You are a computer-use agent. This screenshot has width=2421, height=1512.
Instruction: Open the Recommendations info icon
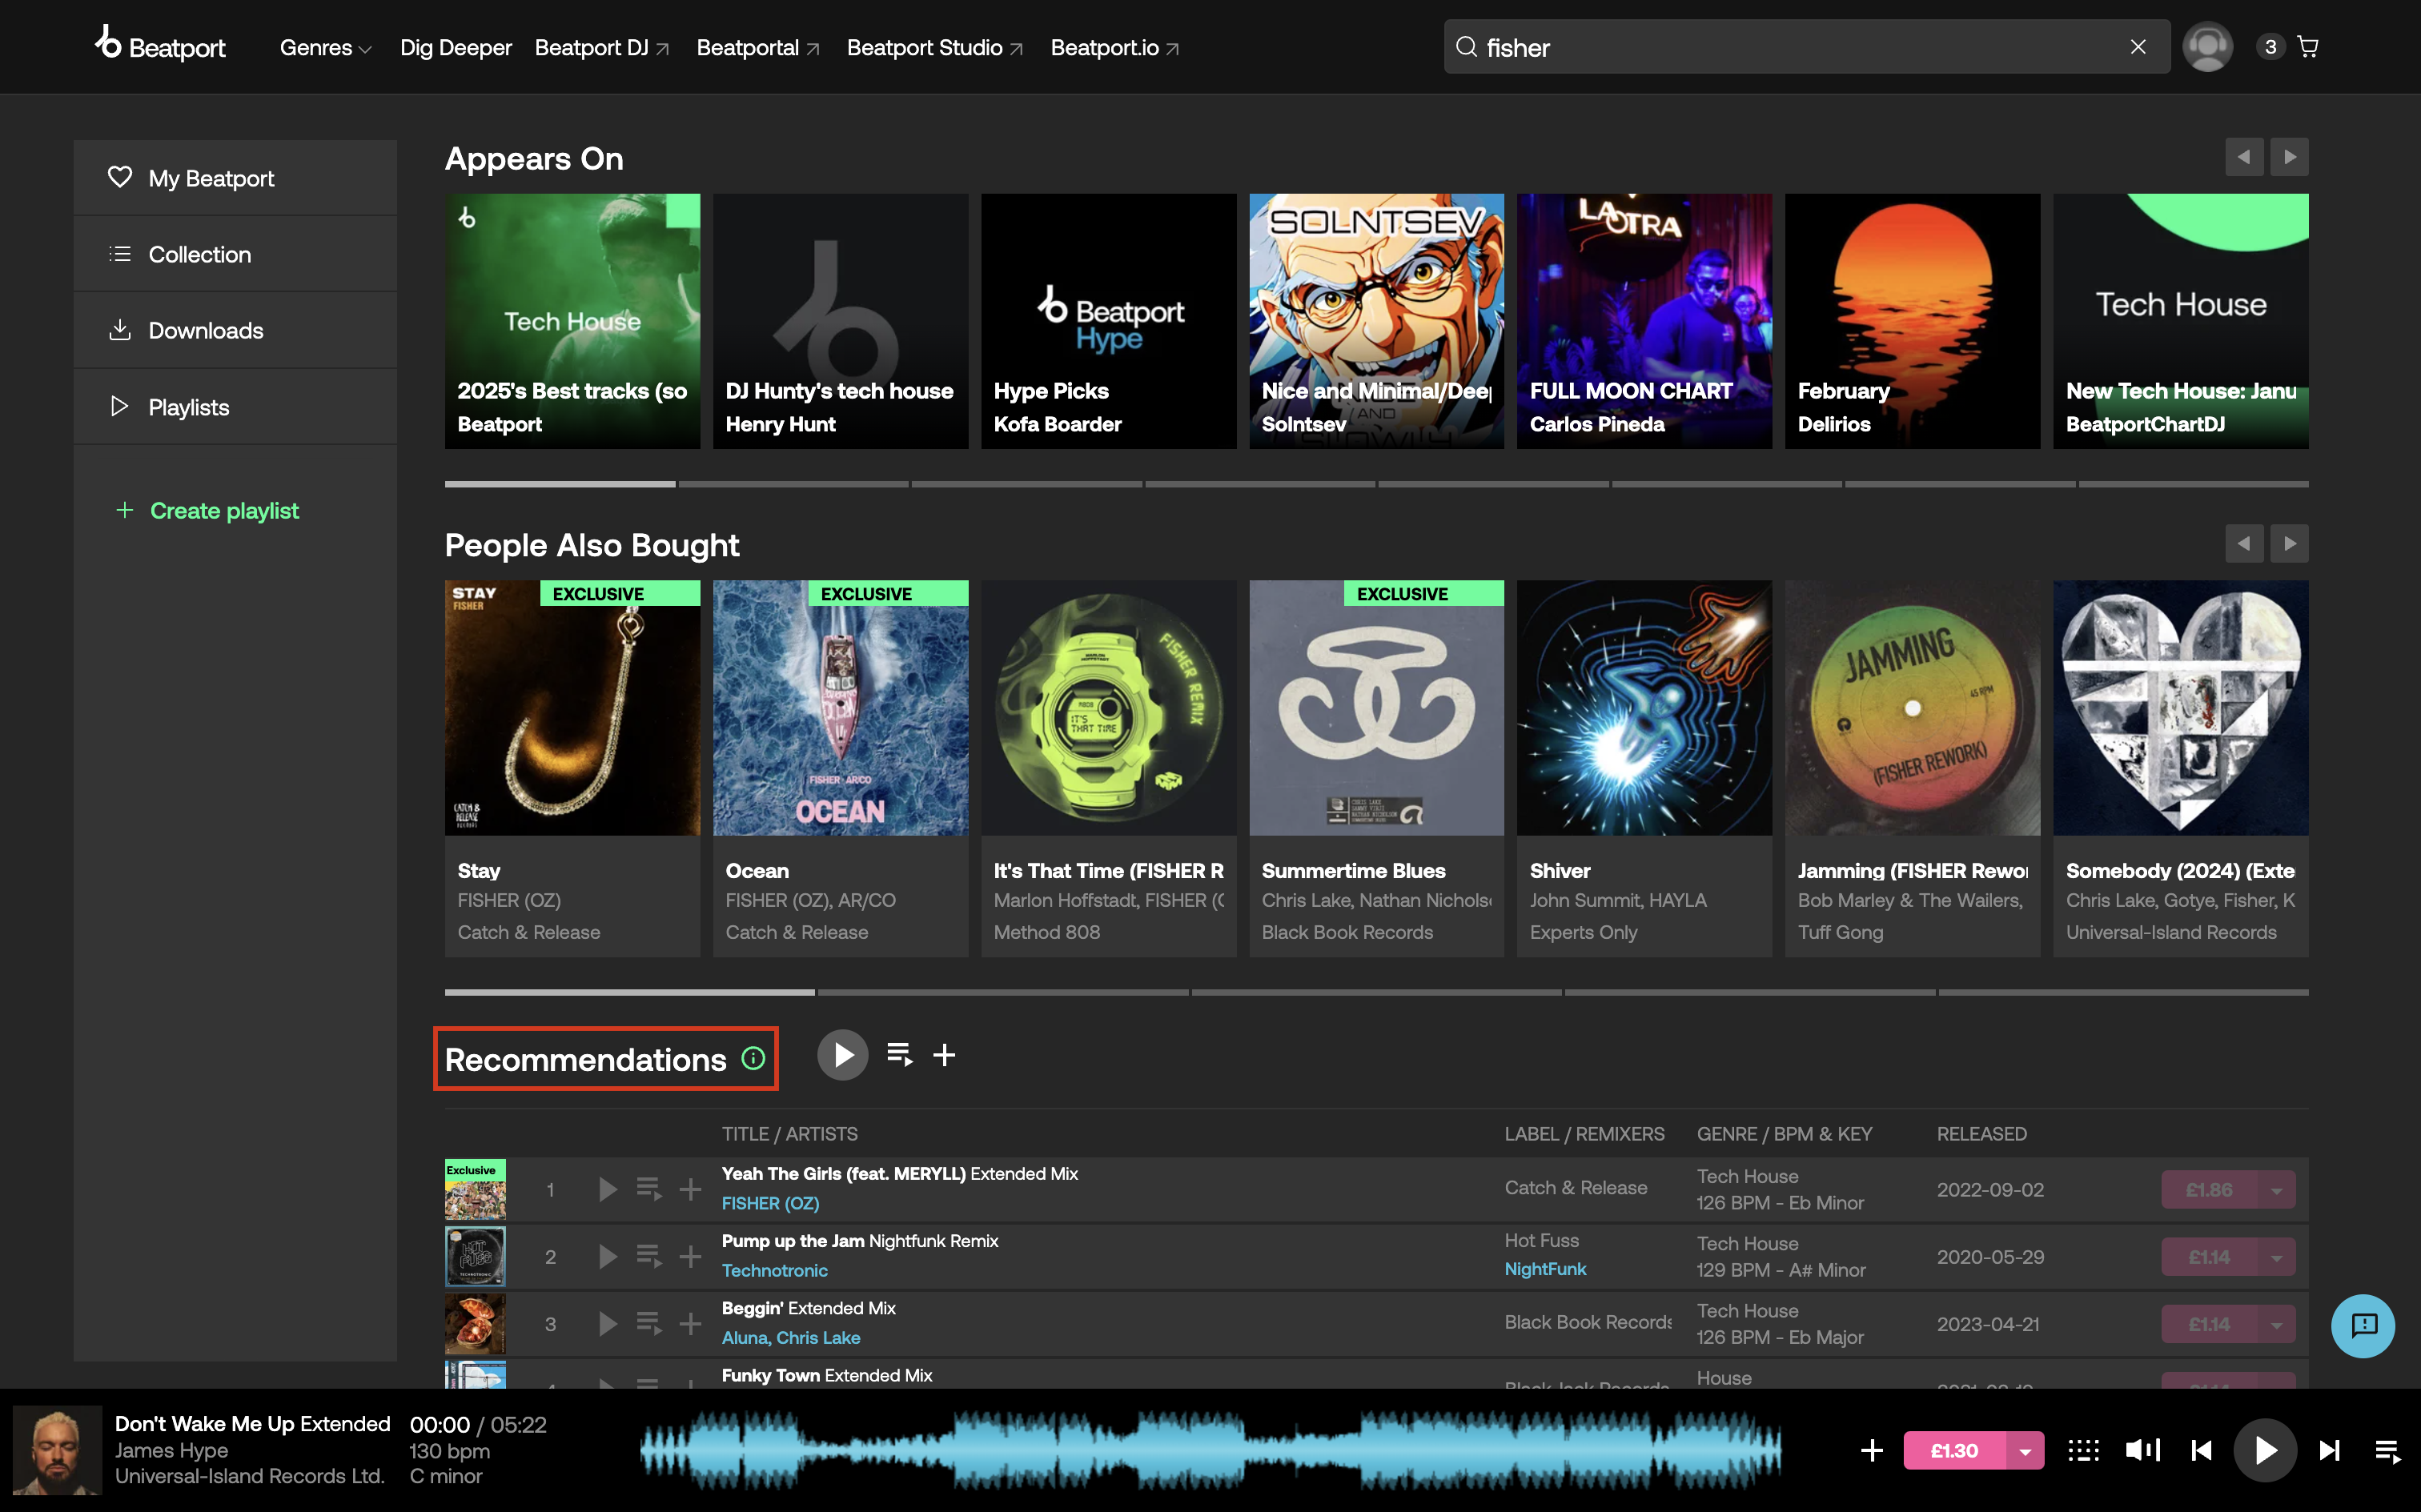[x=753, y=1058]
